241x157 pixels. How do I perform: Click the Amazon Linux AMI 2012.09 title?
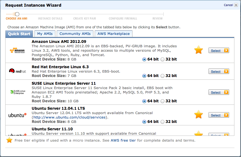pos(59,42)
